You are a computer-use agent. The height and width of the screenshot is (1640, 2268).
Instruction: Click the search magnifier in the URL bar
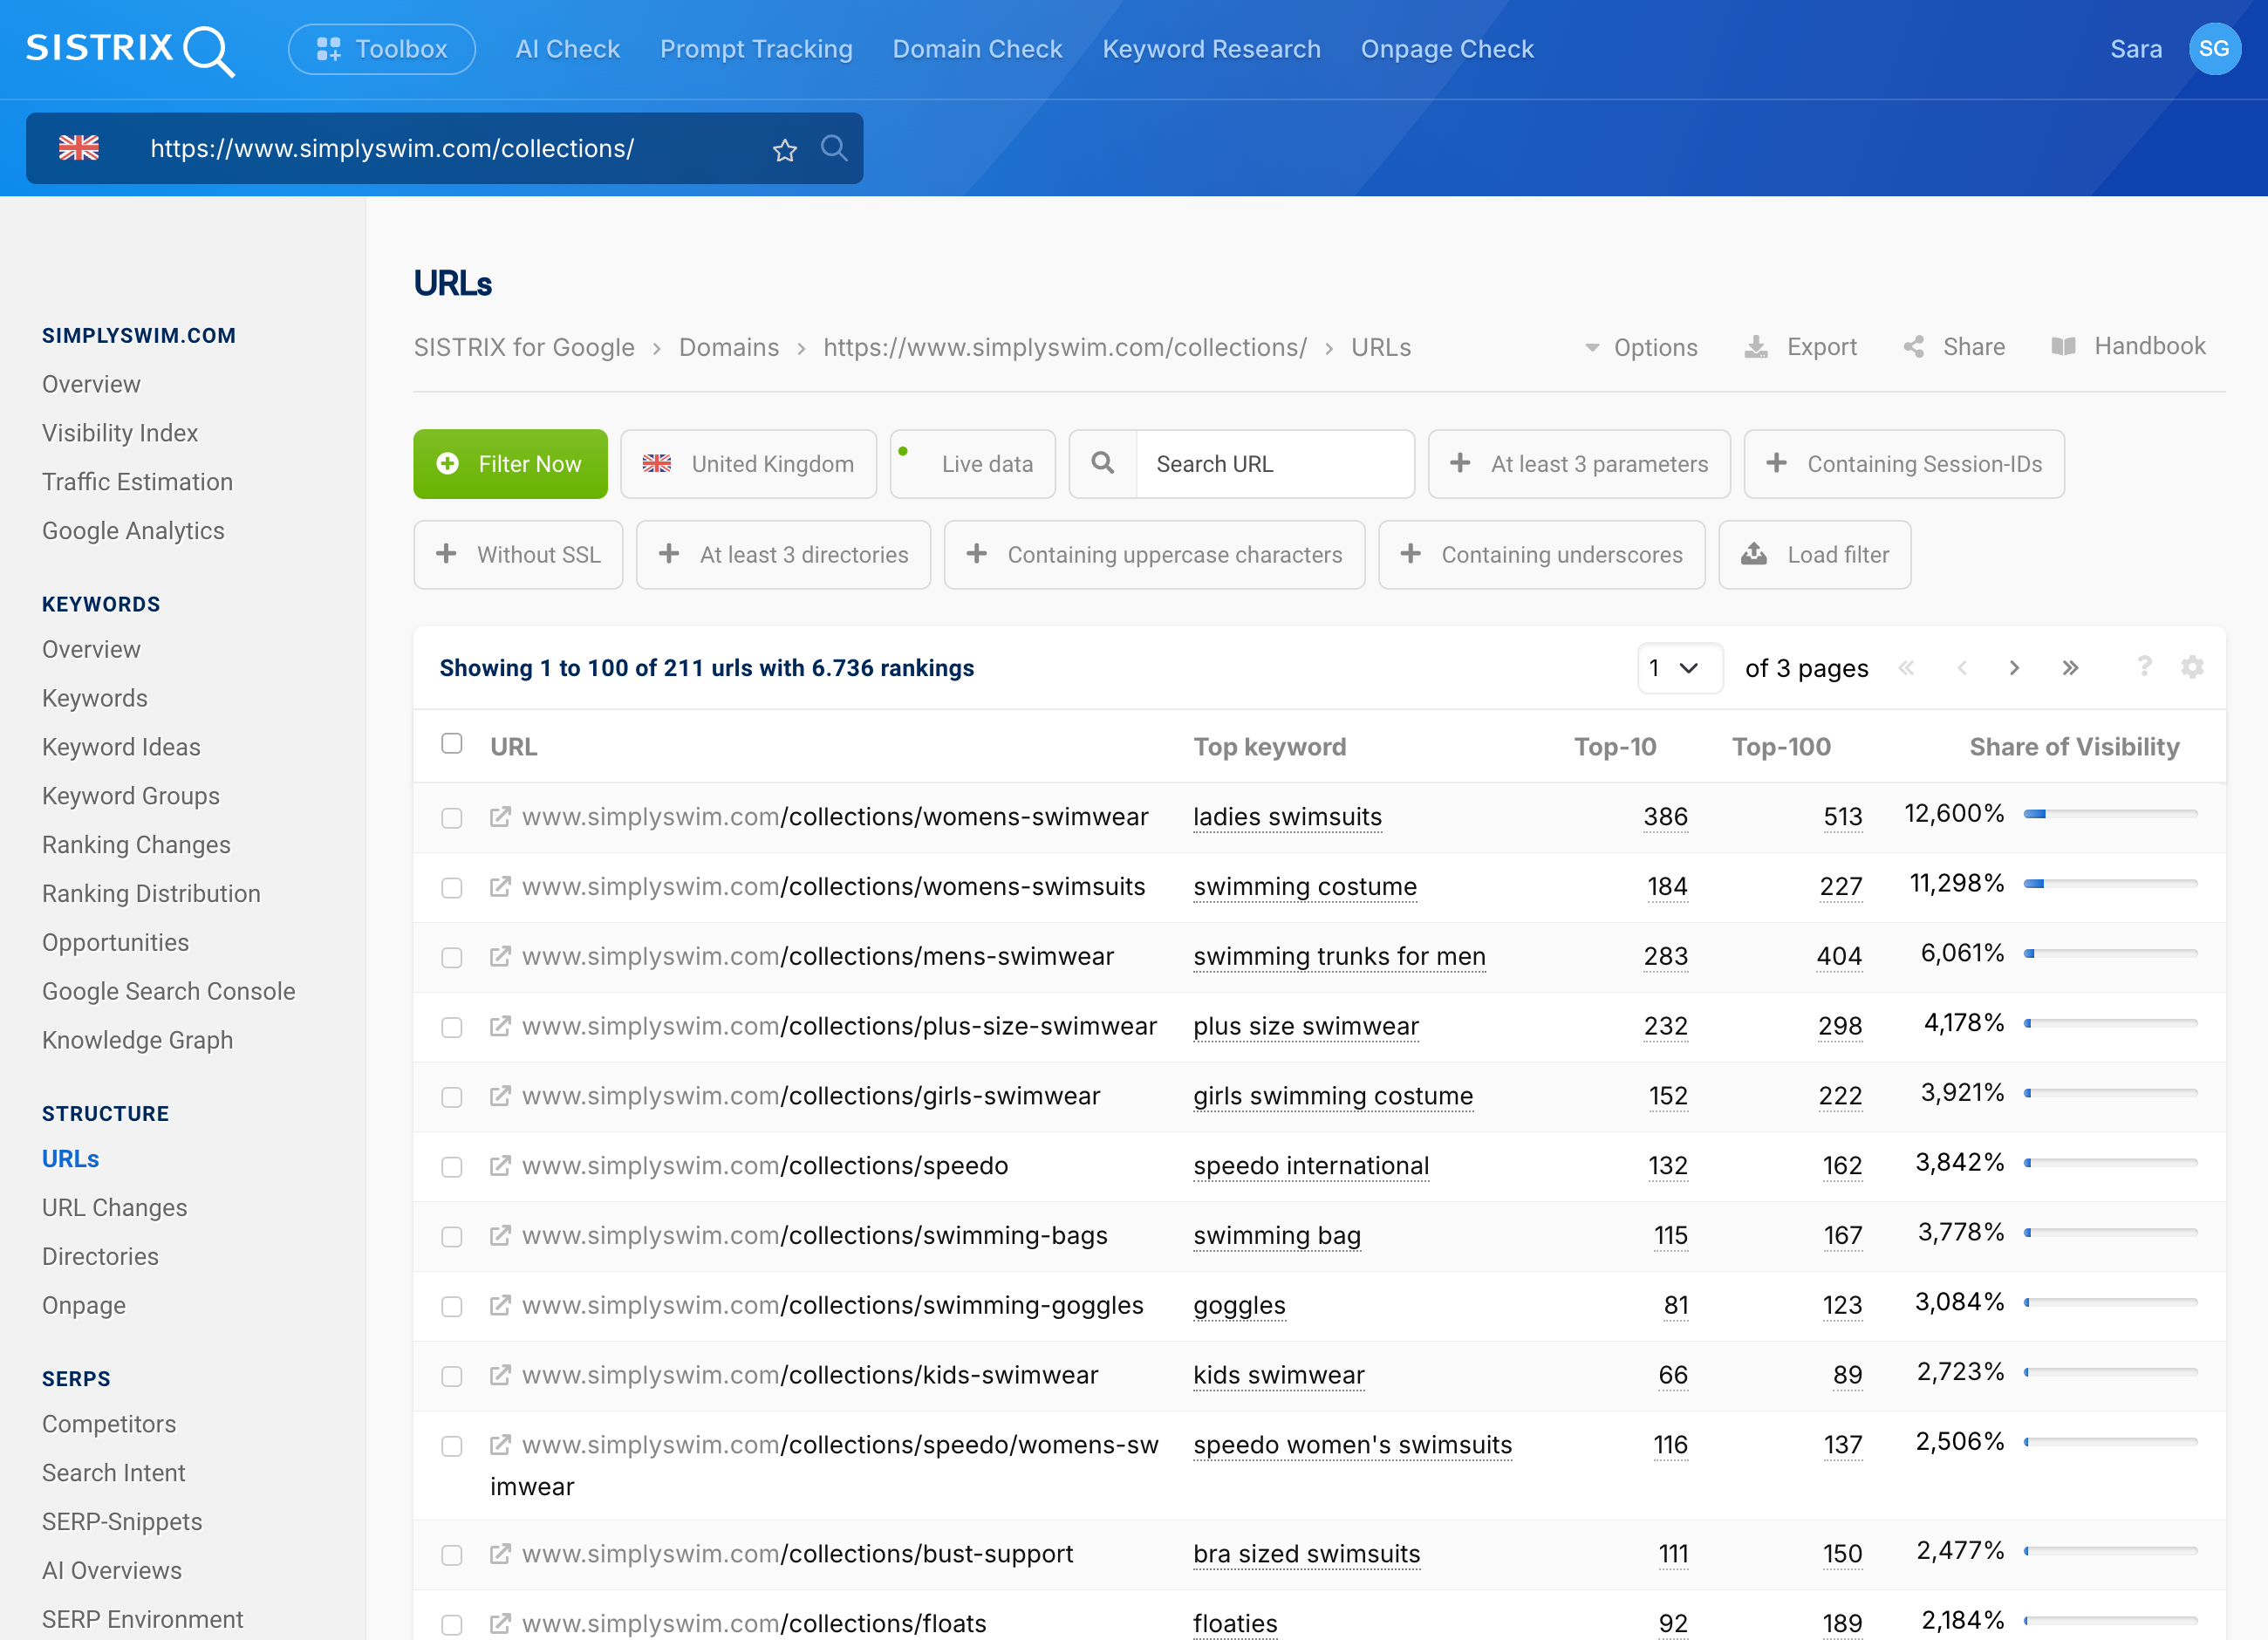coord(834,149)
